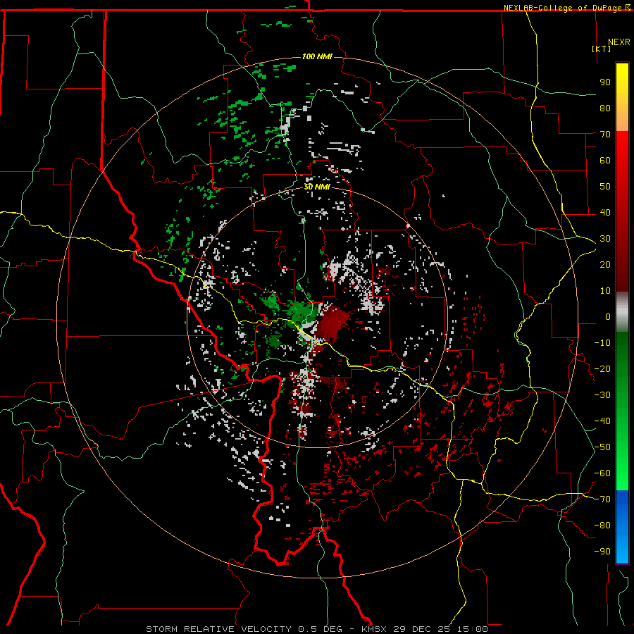
Task: Click the 70 value on velocity scale
Action: pos(605,135)
